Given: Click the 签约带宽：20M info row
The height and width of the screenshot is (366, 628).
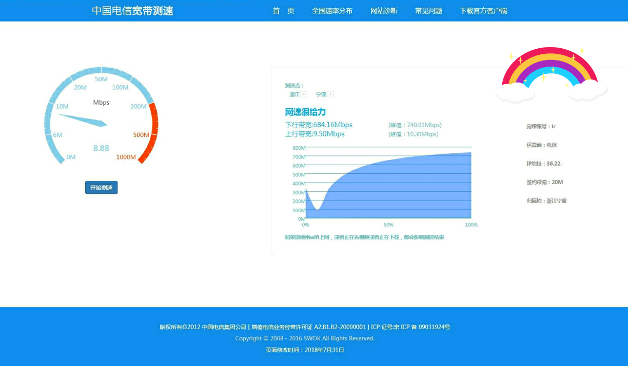Looking at the screenshot, I should (x=545, y=182).
